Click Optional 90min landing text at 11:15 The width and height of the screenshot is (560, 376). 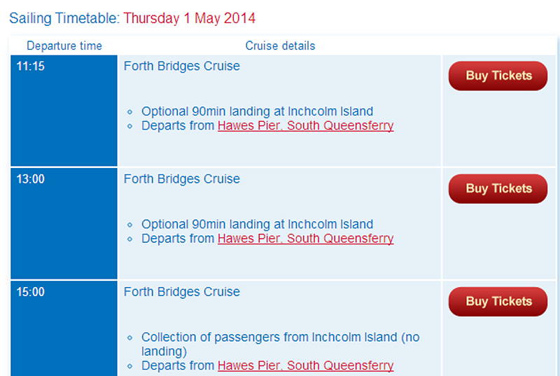coord(257,111)
